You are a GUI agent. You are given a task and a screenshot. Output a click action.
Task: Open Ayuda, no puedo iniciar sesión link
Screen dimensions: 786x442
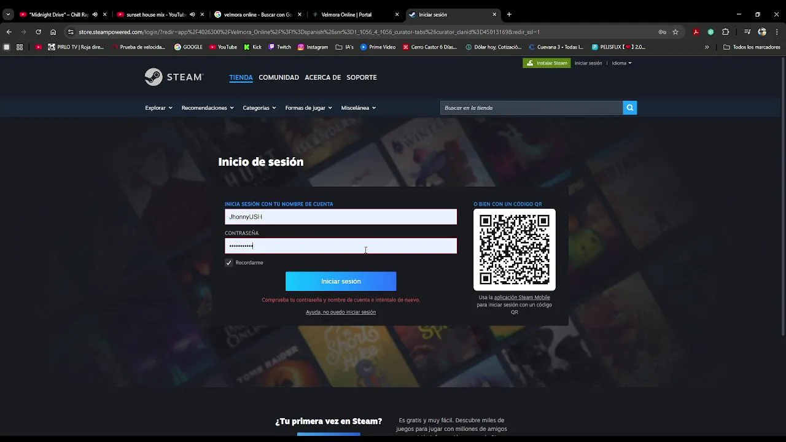click(341, 312)
